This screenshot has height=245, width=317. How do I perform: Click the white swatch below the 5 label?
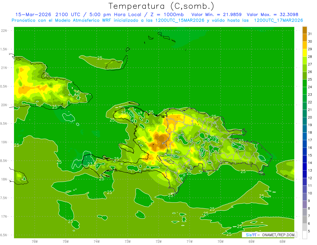pyautogui.click(x=305, y=235)
